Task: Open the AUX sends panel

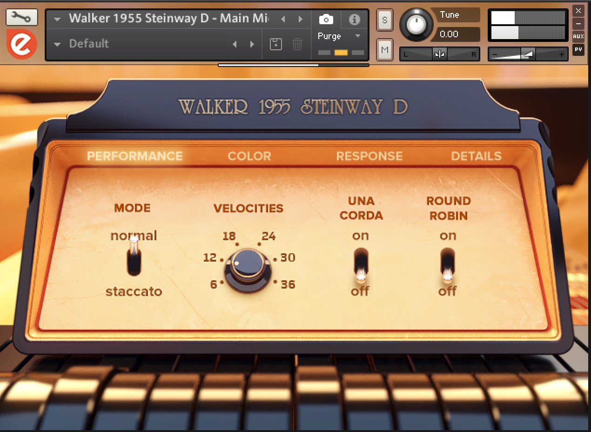Action: [x=578, y=36]
